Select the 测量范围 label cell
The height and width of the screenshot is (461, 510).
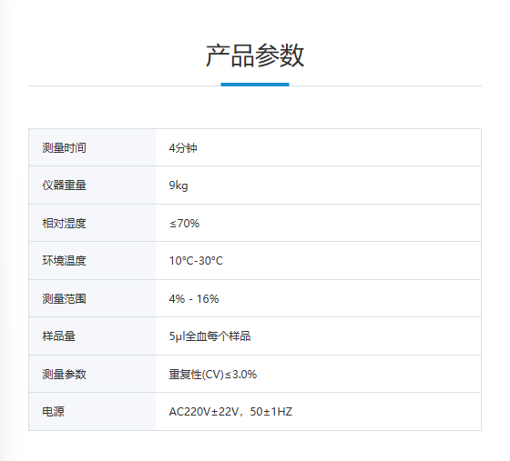(x=92, y=298)
